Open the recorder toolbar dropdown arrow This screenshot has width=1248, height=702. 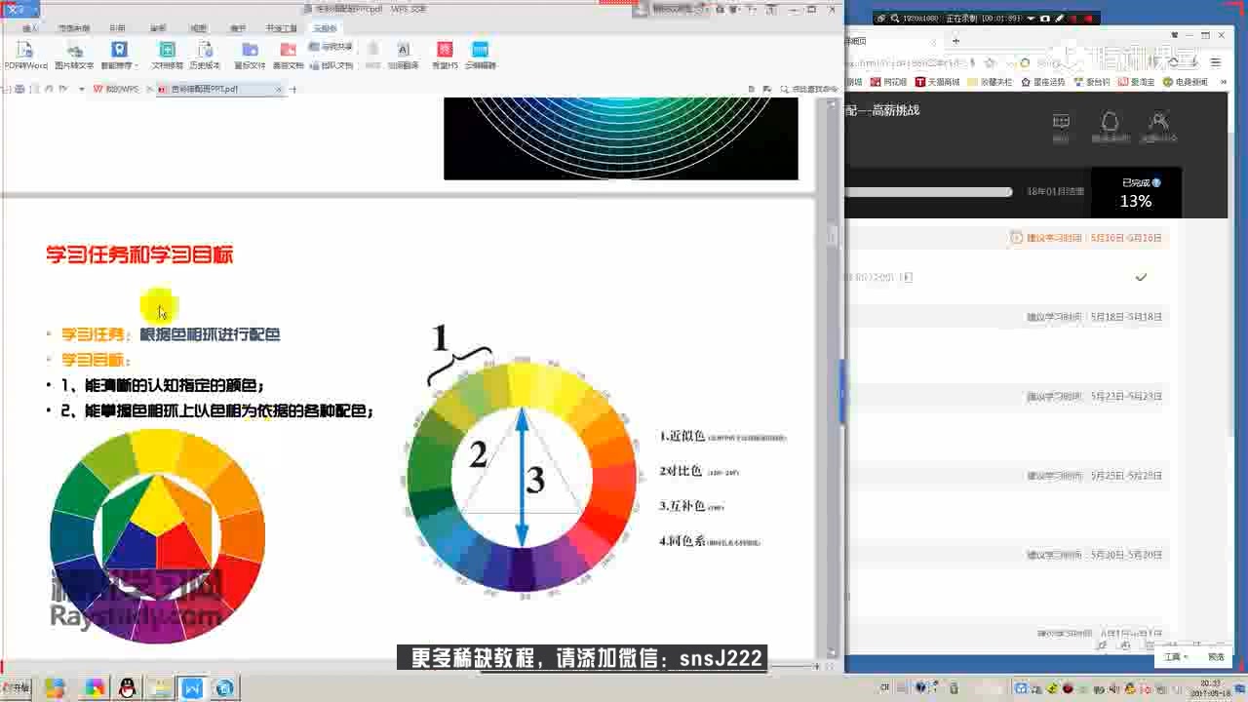1031,18
